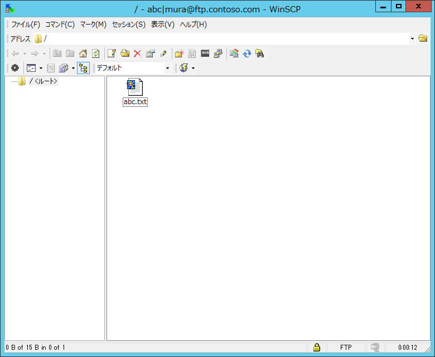Click the lock icon in status bar
Image resolution: width=435 pixels, height=357 pixels.
[x=317, y=348]
